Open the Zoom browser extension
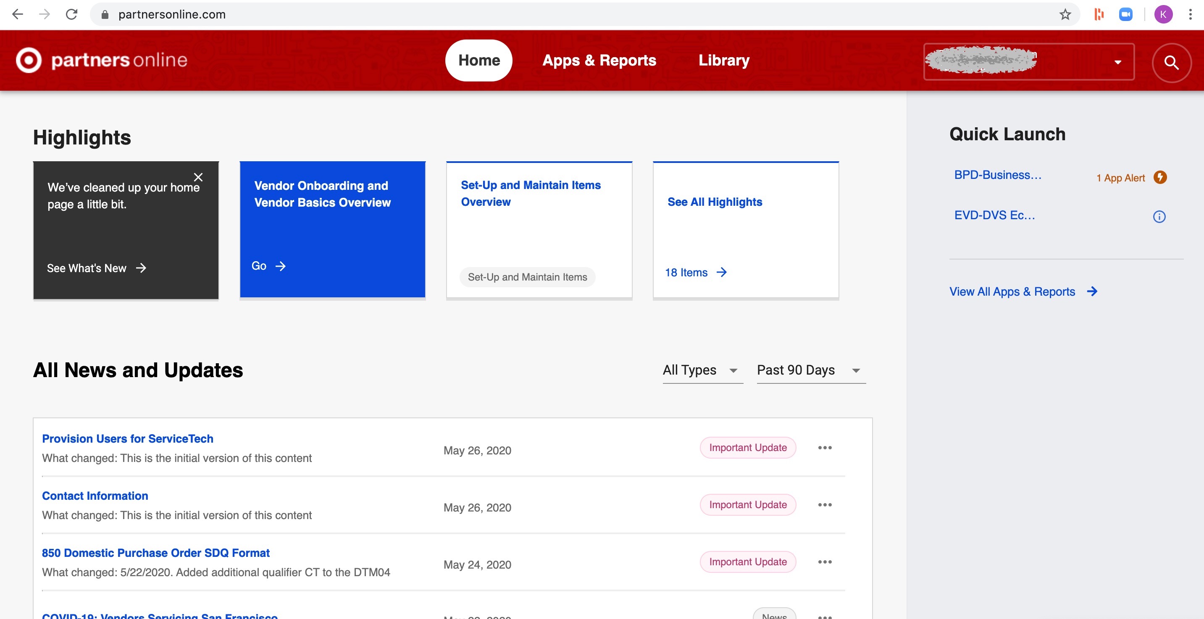The width and height of the screenshot is (1204, 619). tap(1125, 14)
